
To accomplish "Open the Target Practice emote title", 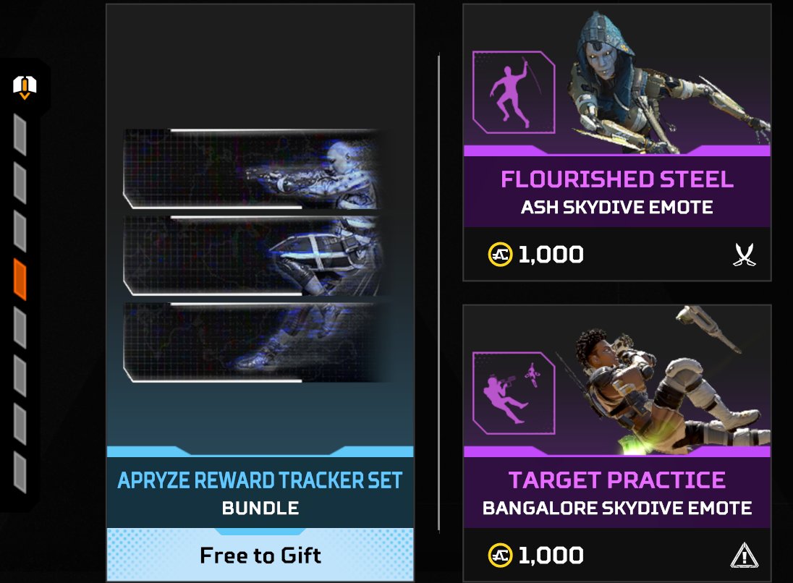I will coord(617,480).
